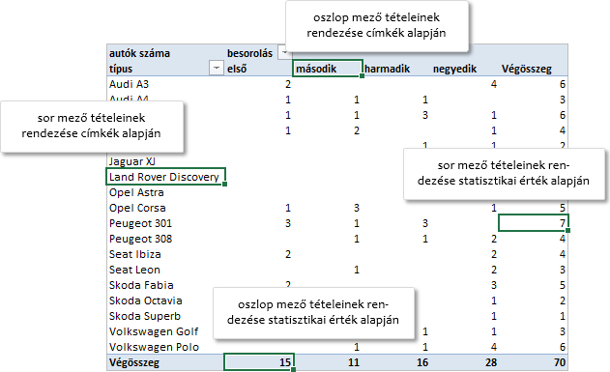Open the besorolás column field filter dropdown

285,52
